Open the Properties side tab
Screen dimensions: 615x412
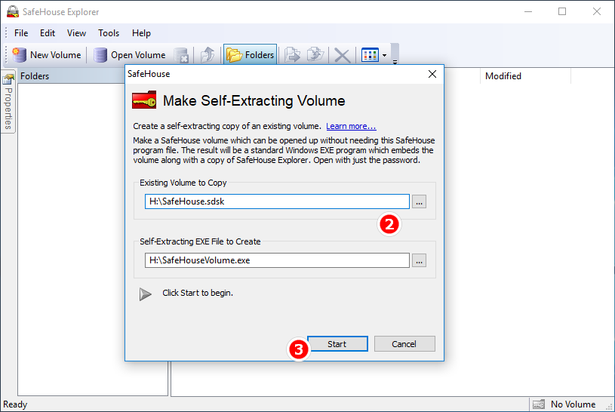click(8, 103)
